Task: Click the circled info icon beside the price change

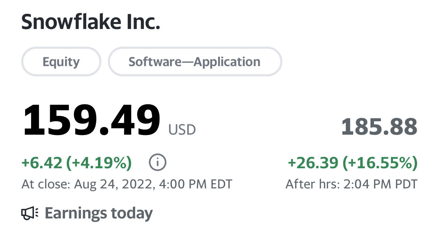Action: [158, 163]
